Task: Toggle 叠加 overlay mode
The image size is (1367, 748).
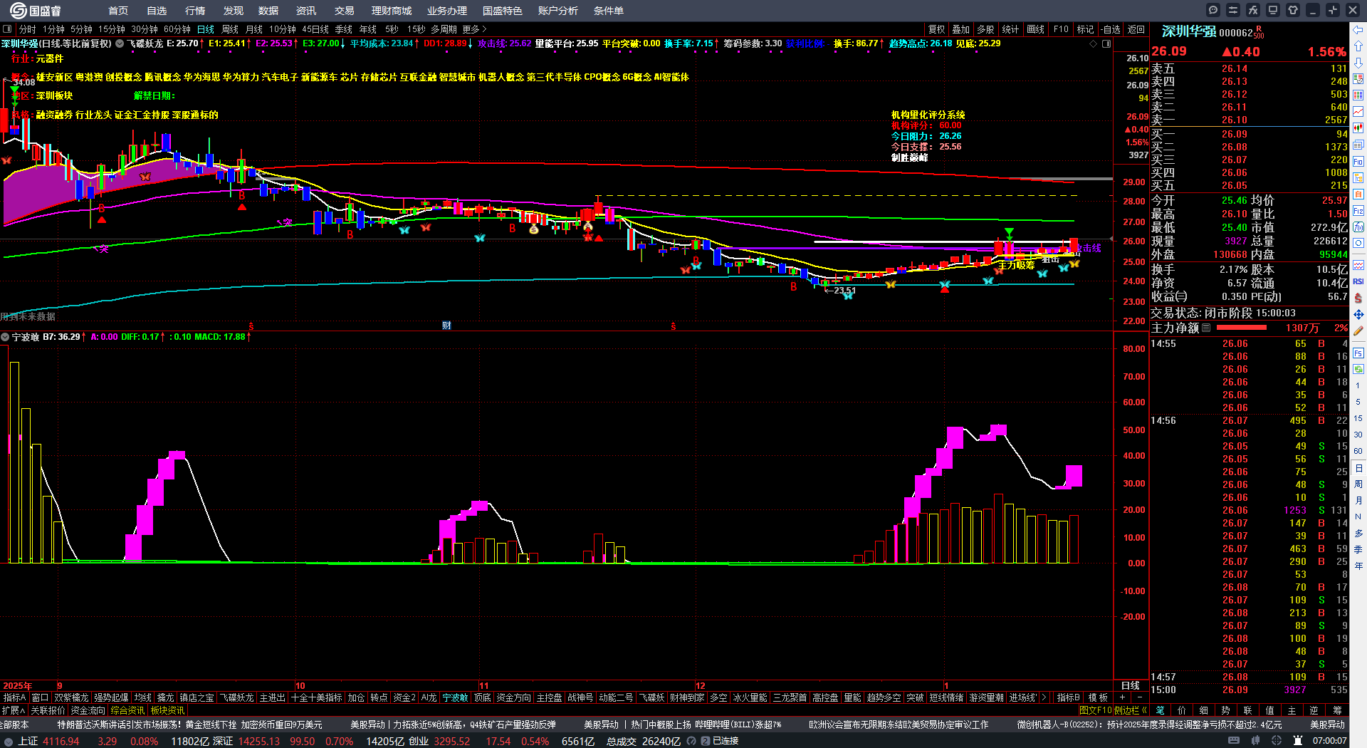Action: [961, 29]
